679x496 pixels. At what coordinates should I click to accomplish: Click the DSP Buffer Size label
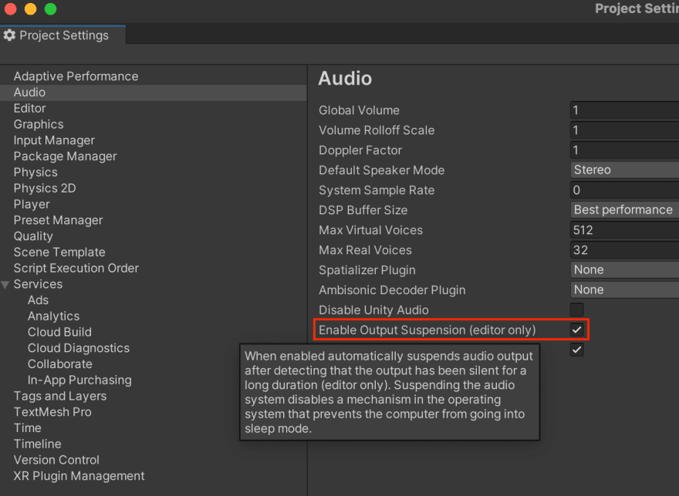point(363,210)
